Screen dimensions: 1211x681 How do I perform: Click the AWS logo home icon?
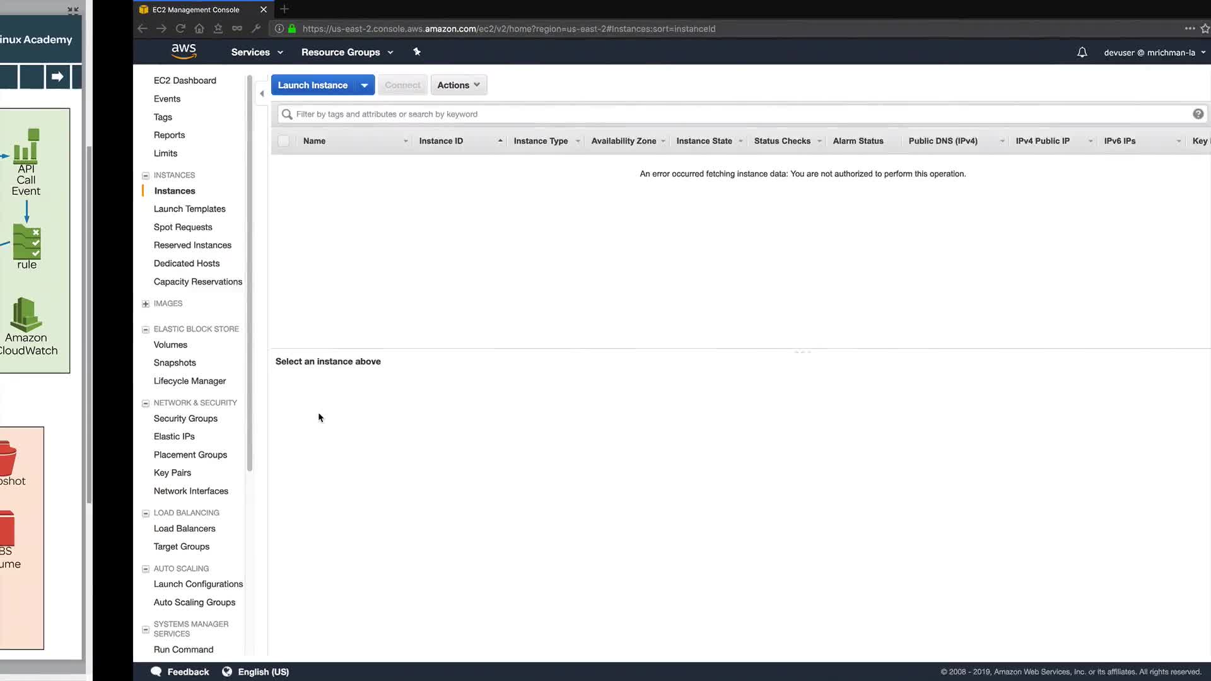pyautogui.click(x=184, y=52)
